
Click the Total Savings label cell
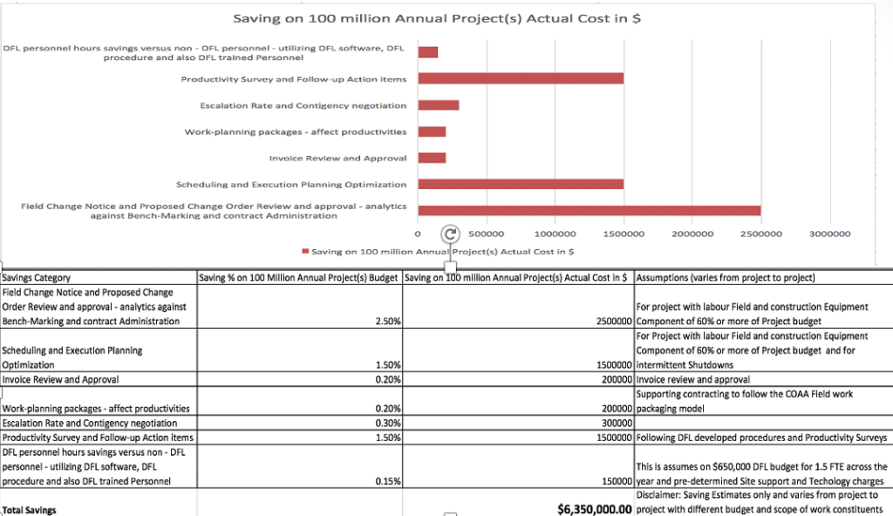99,502
